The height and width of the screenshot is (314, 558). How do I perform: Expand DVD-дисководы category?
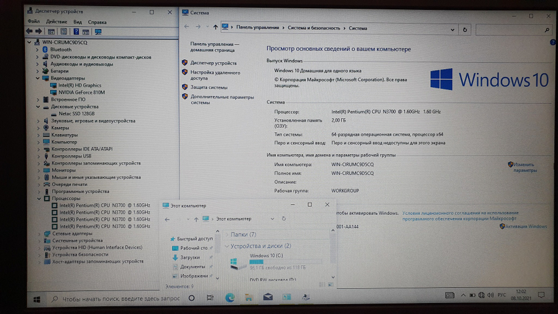point(37,57)
